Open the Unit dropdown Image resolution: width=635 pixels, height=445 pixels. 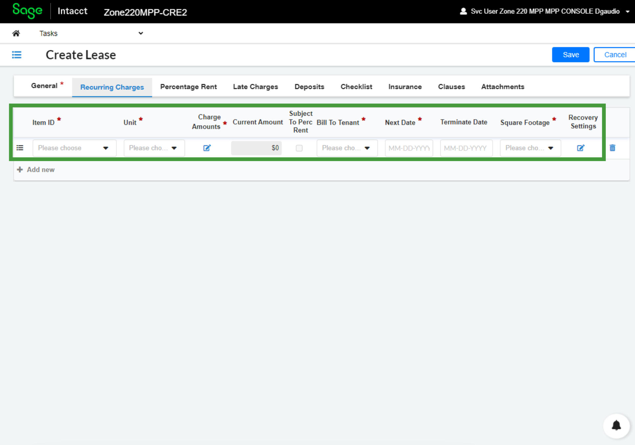click(x=154, y=148)
